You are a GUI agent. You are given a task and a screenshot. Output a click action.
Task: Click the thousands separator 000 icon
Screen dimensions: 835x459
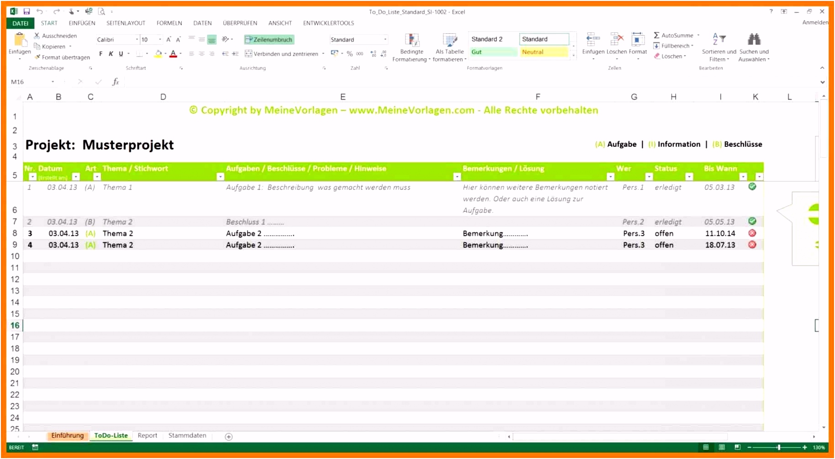click(x=359, y=54)
